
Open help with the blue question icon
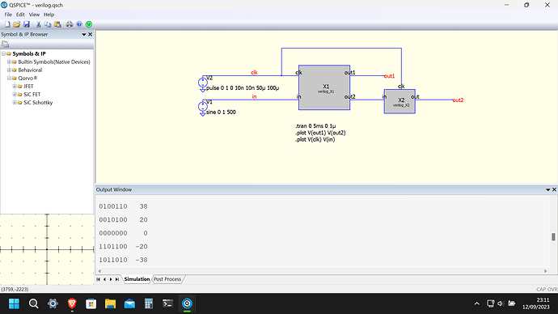pyautogui.click(x=79, y=24)
